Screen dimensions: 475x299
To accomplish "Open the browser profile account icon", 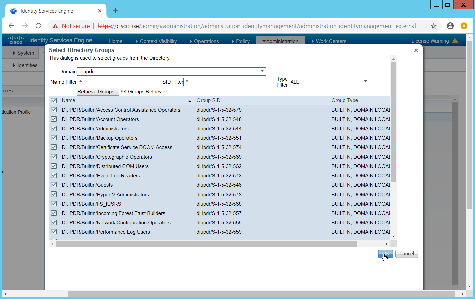I will point(450,26).
